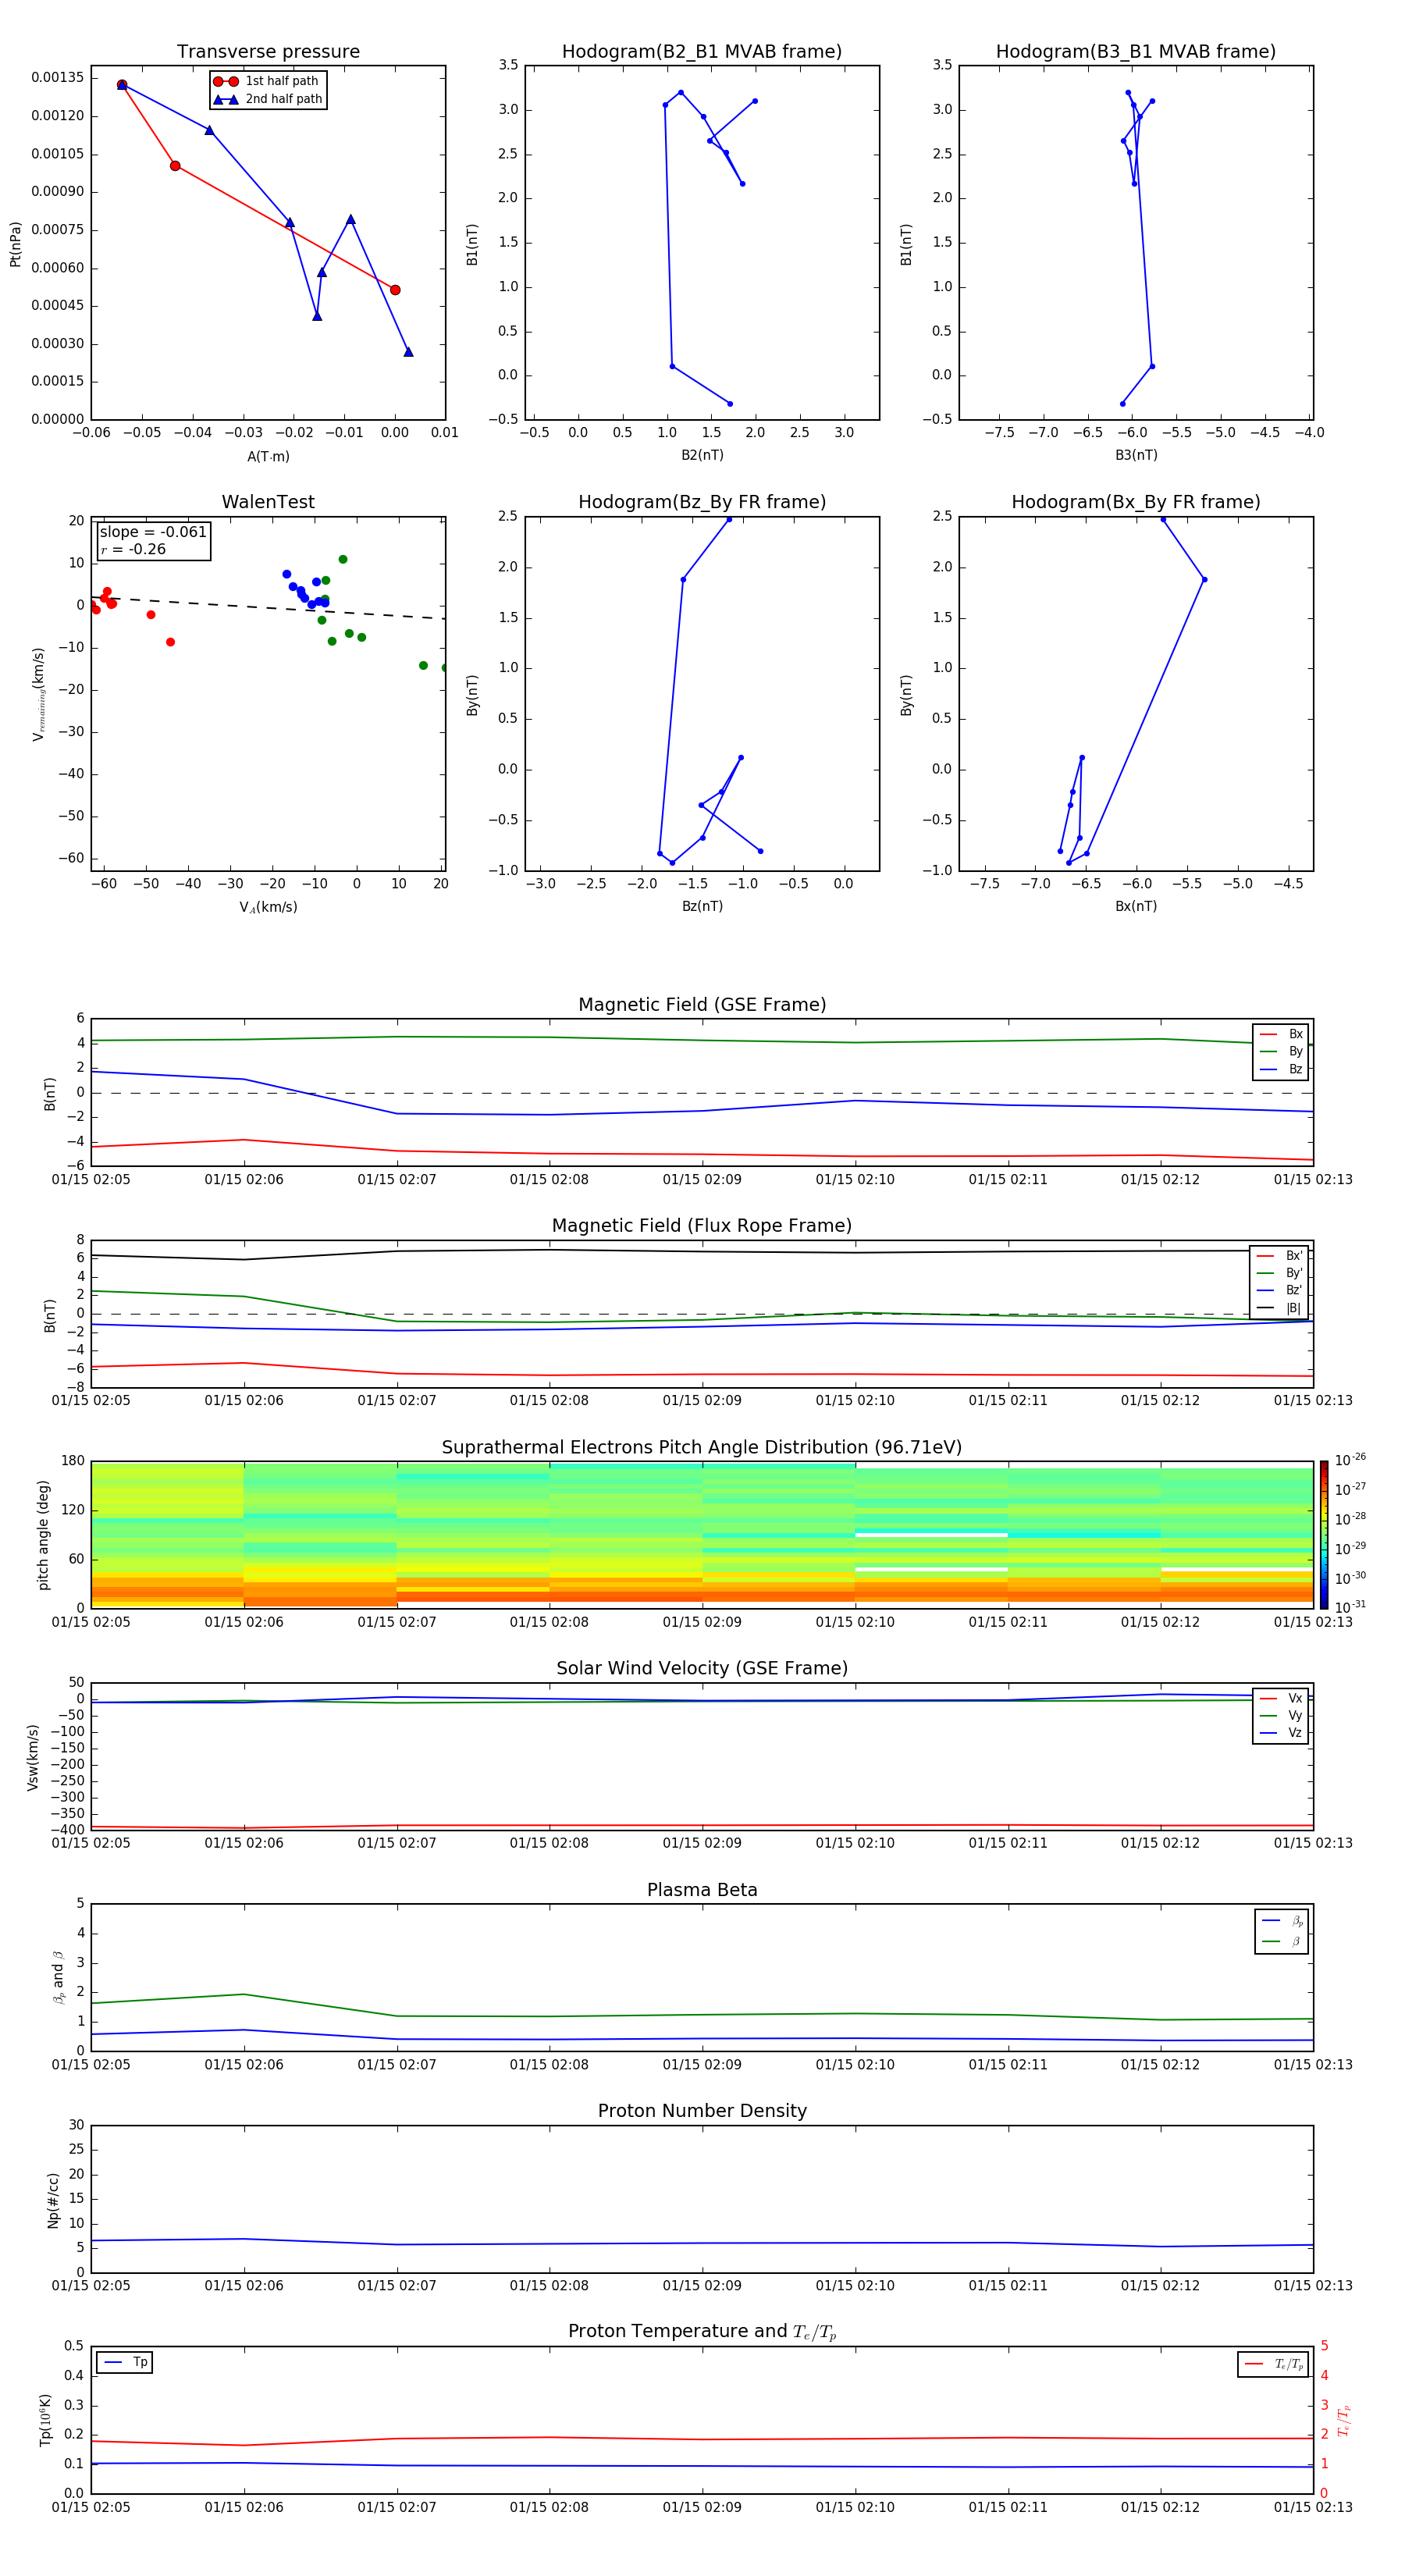The image size is (1405, 2576).
Task: Select "By" in the GSE magnetic field legend
Action: 1281,1051
